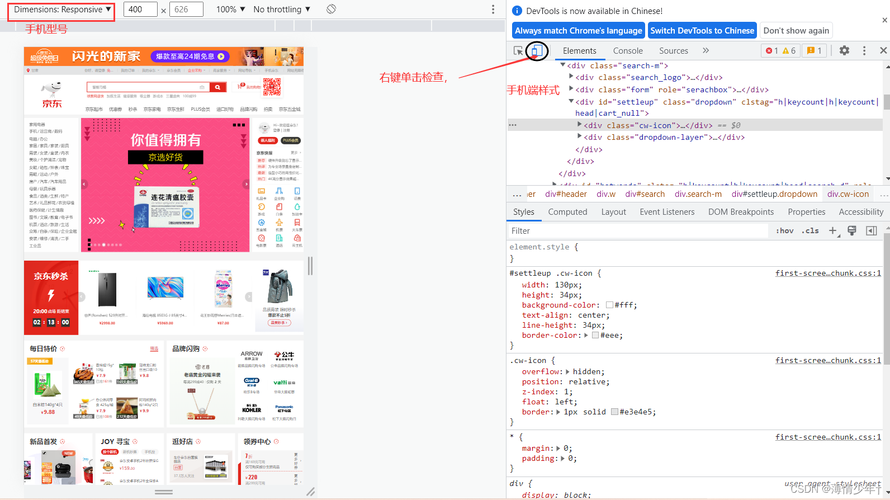Screen dimensions: 890x500
Task: Switch to the Sources tab
Action: [x=674, y=51]
